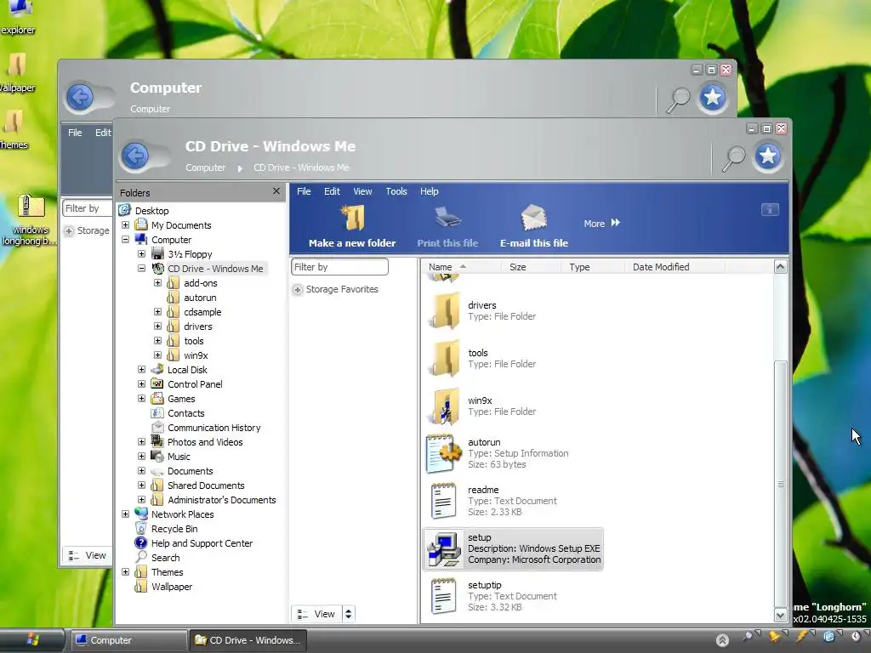This screenshot has height=653, width=871.
Task: Click Make a new folder icon
Action: pos(353,218)
